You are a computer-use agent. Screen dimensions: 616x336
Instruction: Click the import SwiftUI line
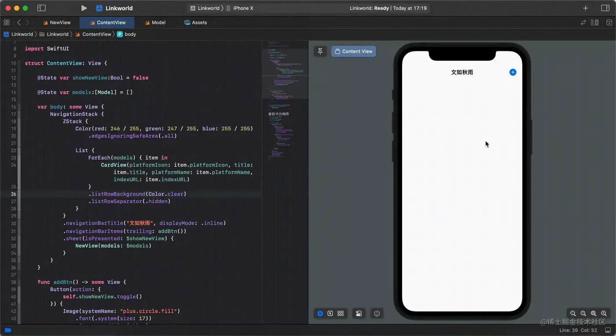pos(47,49)
